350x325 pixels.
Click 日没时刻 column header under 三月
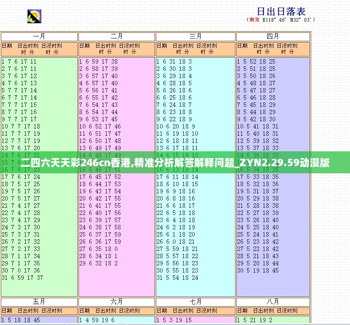[207, 46]
